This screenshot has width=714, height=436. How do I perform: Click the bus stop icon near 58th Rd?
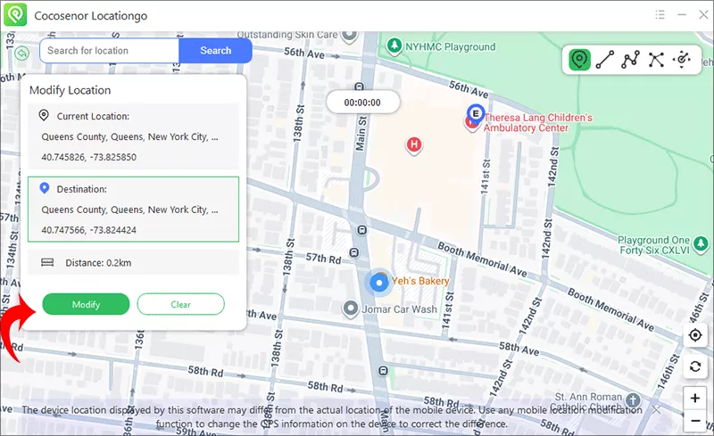384,370
